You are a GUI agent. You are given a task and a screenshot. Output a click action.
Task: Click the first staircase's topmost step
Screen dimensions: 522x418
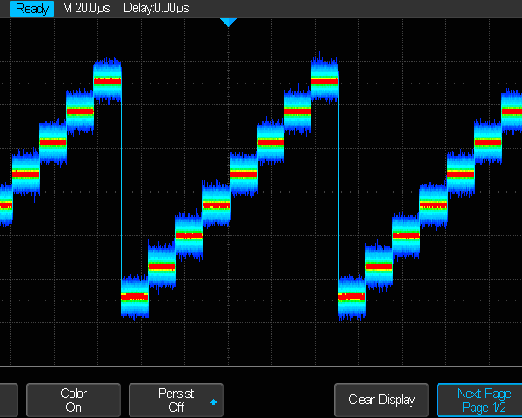pos(107,81)
